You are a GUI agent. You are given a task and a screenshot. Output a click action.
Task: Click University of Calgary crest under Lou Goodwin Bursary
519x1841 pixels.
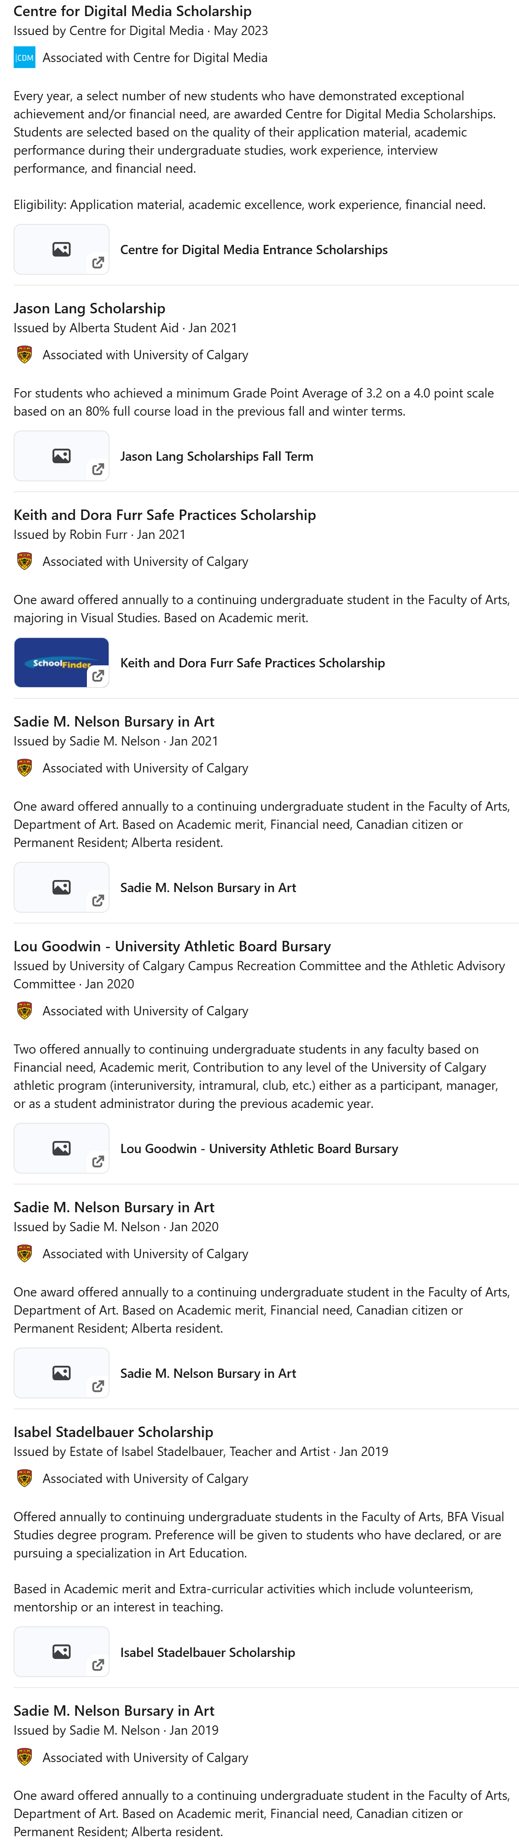click(x=24, y=1011)
